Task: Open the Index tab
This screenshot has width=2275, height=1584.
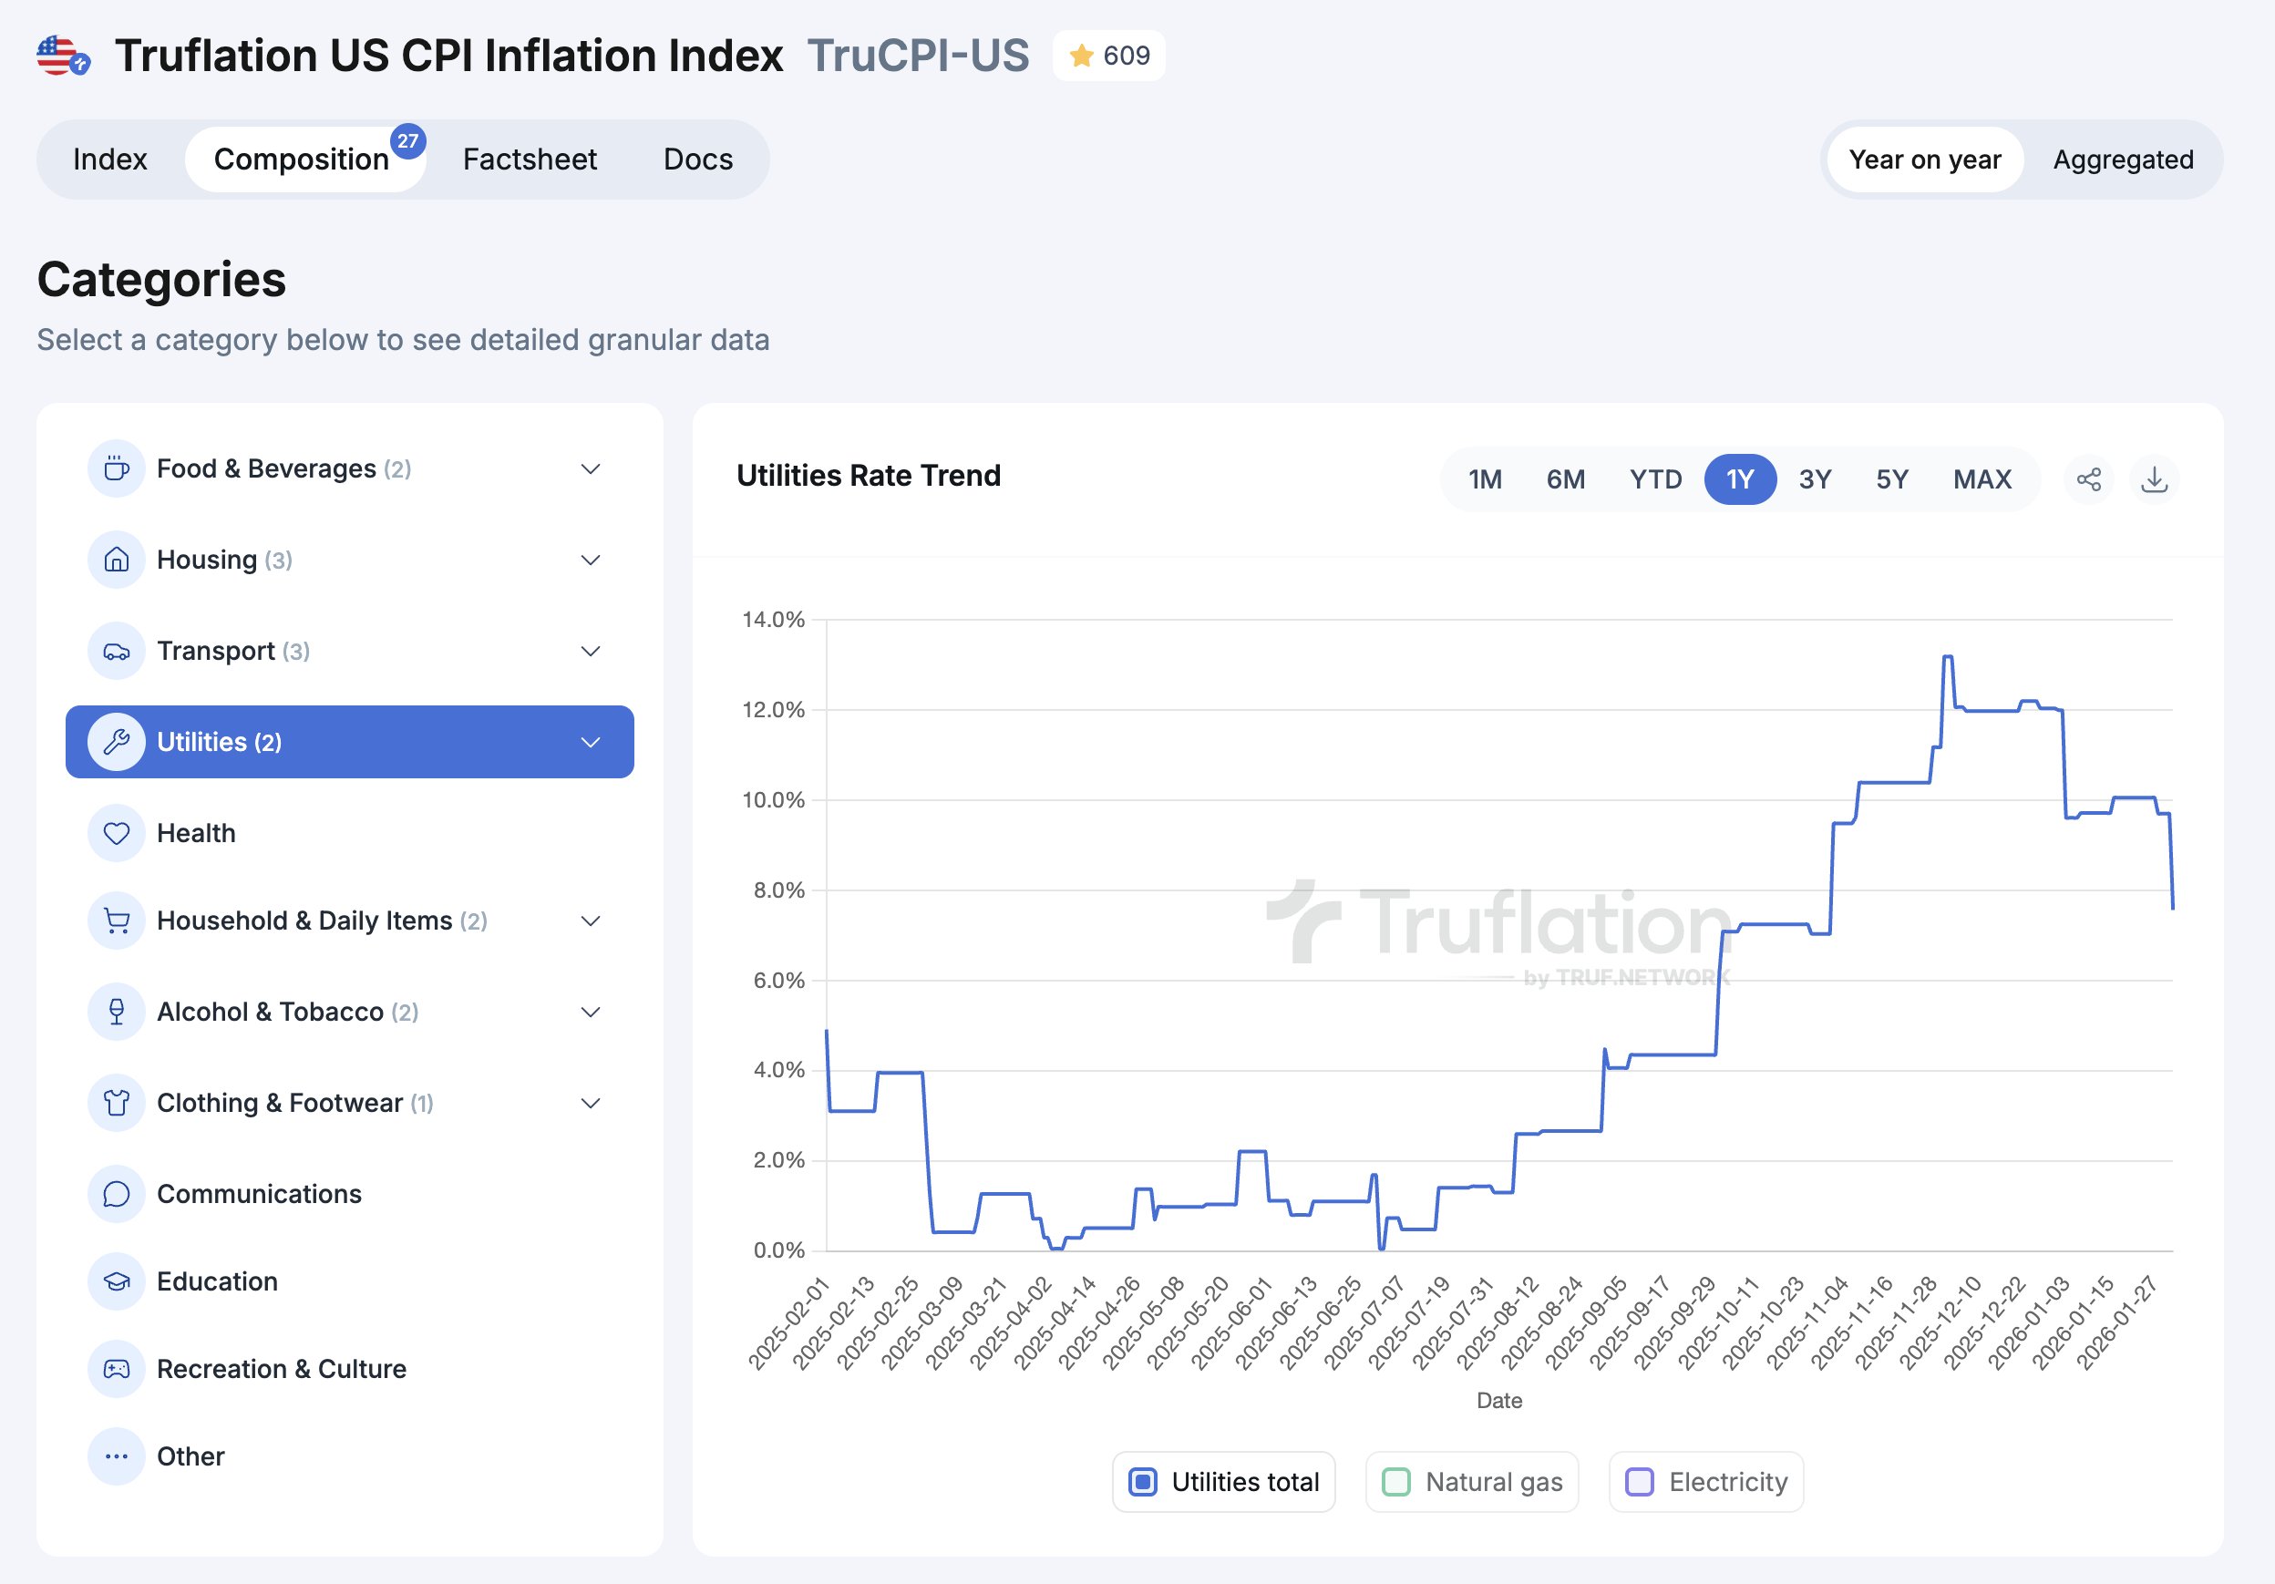Action: 110,159
